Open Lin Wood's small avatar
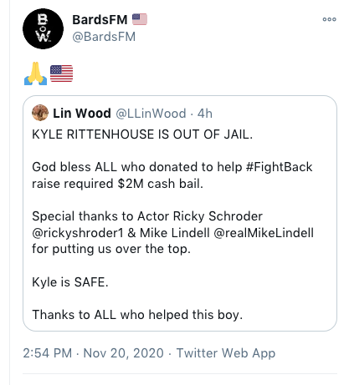The height and width of the screenshot is (385, 349). coord(40,113)
